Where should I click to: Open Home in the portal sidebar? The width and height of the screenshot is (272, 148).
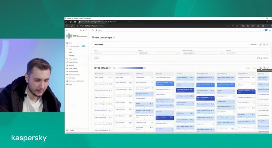pyautogui.click(x=70, y=43)
